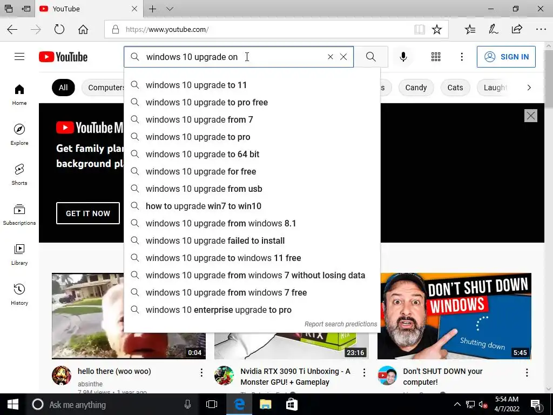The width and height of the screenshot is (553, 415).
Task: Start voice search with the microphone icon
Action: click(x=403, y=56)
